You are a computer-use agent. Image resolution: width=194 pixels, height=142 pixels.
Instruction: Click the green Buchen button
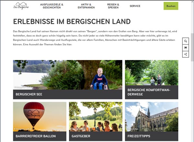[171, 6]
